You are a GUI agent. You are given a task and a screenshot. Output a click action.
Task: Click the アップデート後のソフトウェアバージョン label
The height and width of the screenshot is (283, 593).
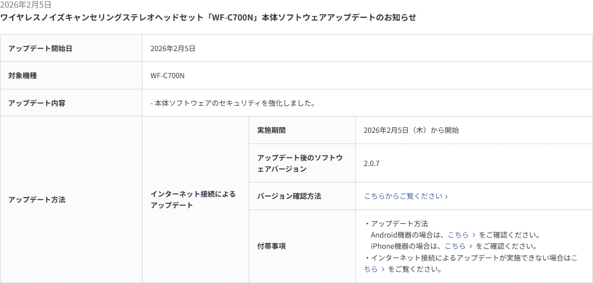click(300, 163)
